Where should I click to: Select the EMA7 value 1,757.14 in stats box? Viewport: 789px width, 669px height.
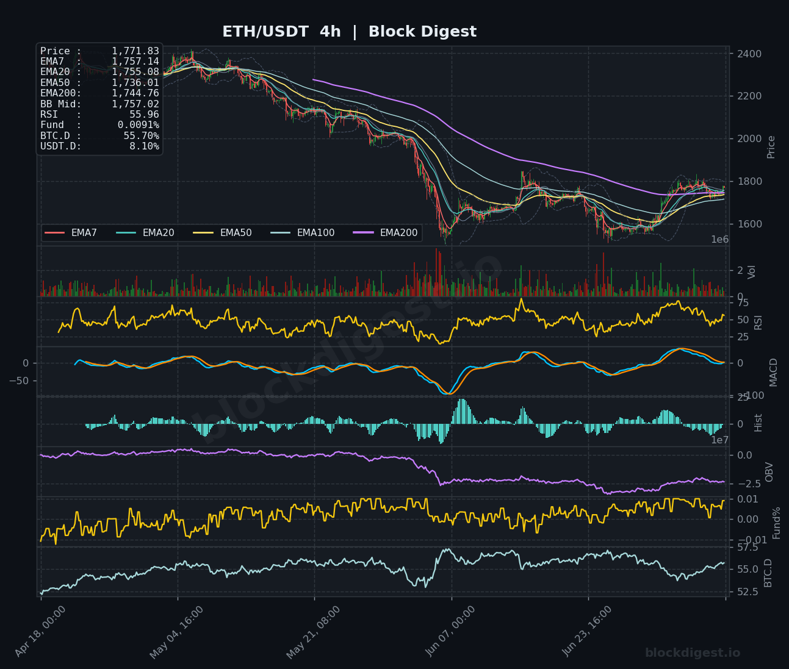click(135, 62)
